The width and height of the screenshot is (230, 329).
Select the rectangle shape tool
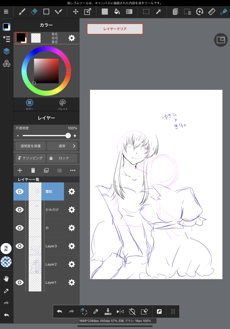[x=46, y=11]
